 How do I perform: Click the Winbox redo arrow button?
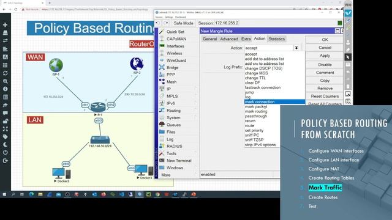166,23
